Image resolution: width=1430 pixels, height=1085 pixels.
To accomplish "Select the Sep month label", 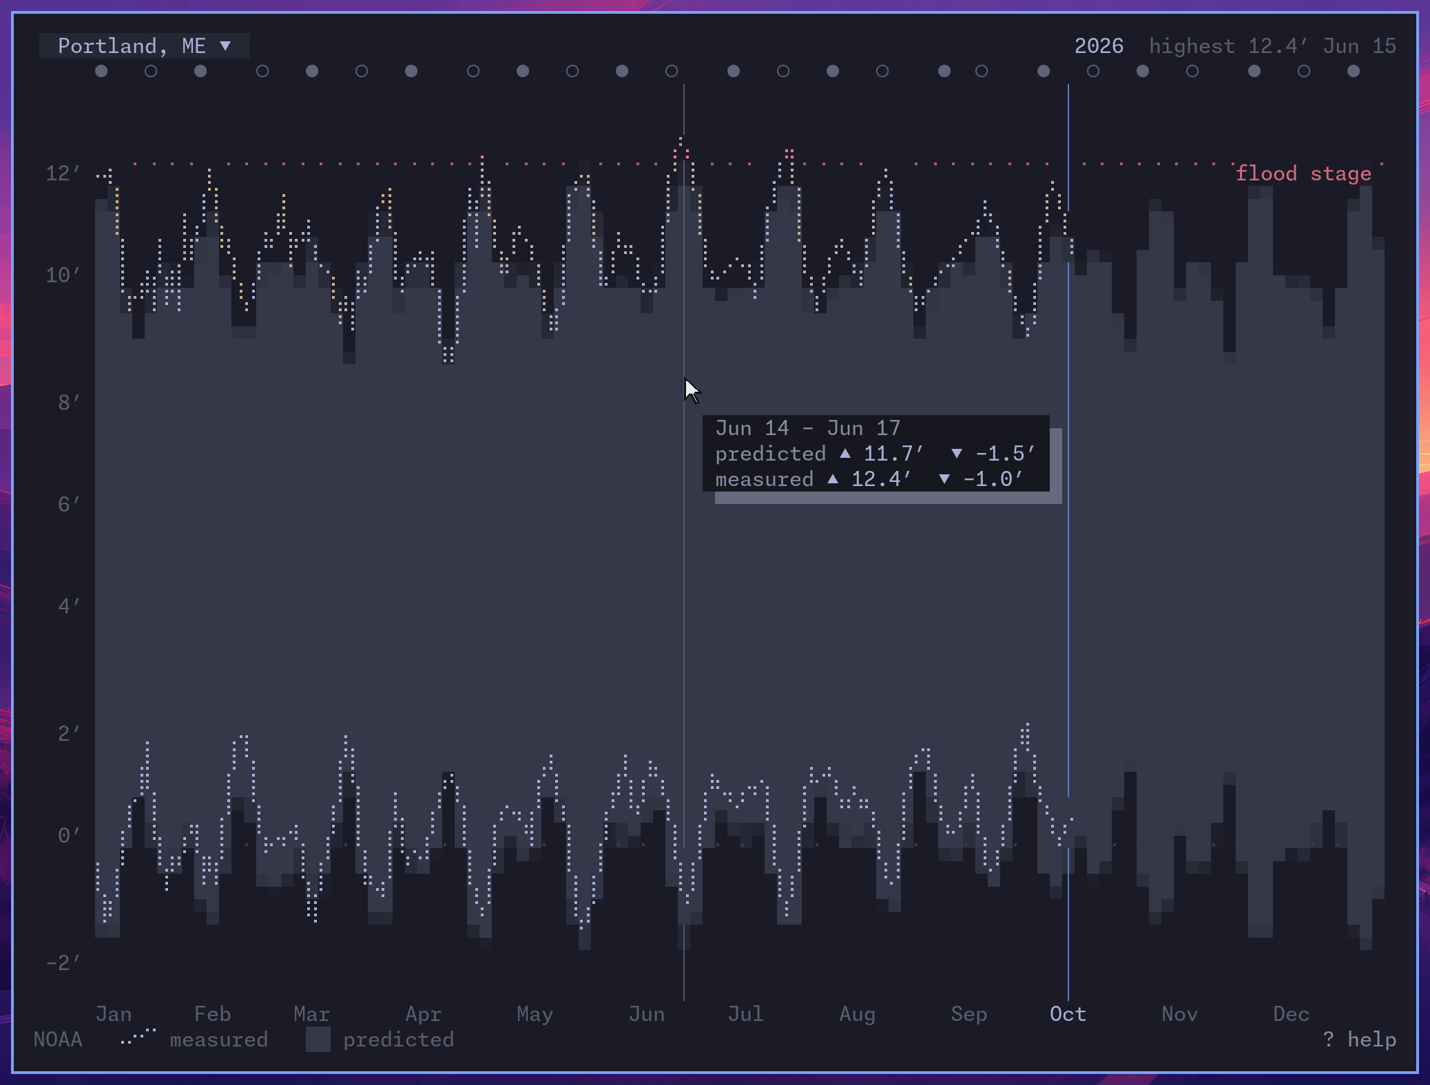I will [x=968, y=1014].
